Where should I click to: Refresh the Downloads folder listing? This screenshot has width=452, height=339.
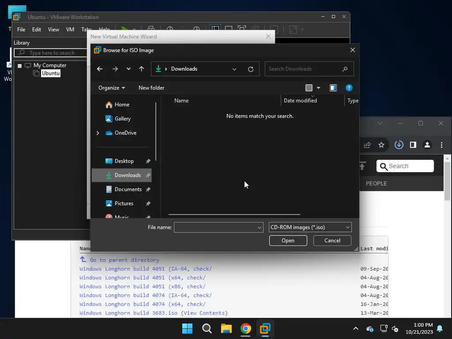[251, 69]
